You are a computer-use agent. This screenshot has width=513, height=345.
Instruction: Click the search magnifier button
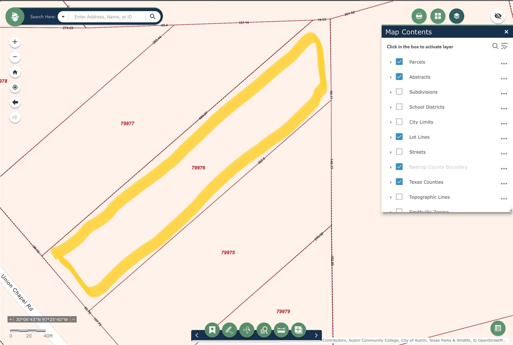(x=153, y=17)
